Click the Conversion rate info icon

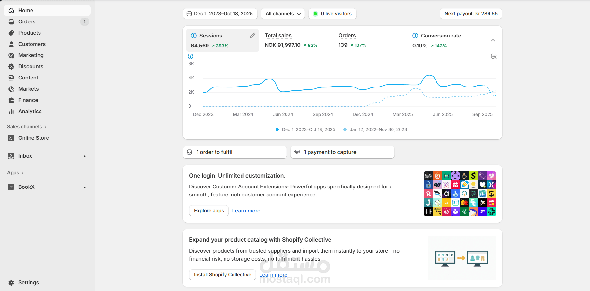click(415, 36)
